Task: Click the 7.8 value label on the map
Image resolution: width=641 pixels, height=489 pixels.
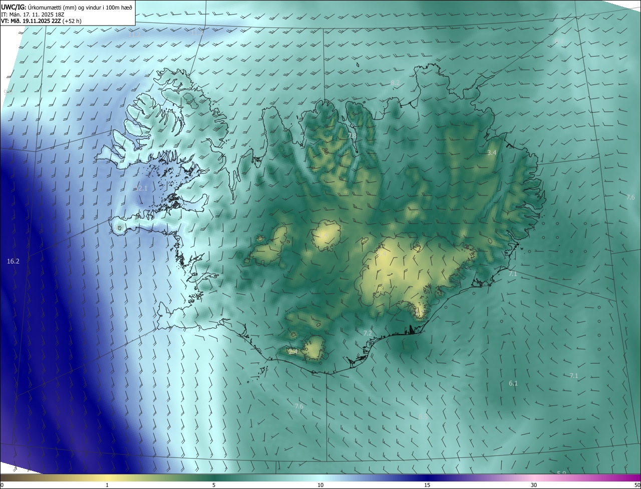Action: [353, 135]
